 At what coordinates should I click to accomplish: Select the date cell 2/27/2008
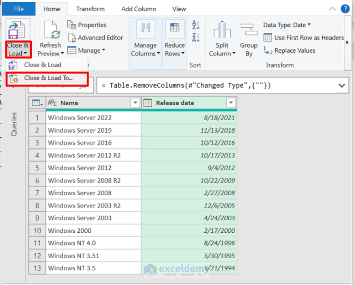(x=189, y=193)
